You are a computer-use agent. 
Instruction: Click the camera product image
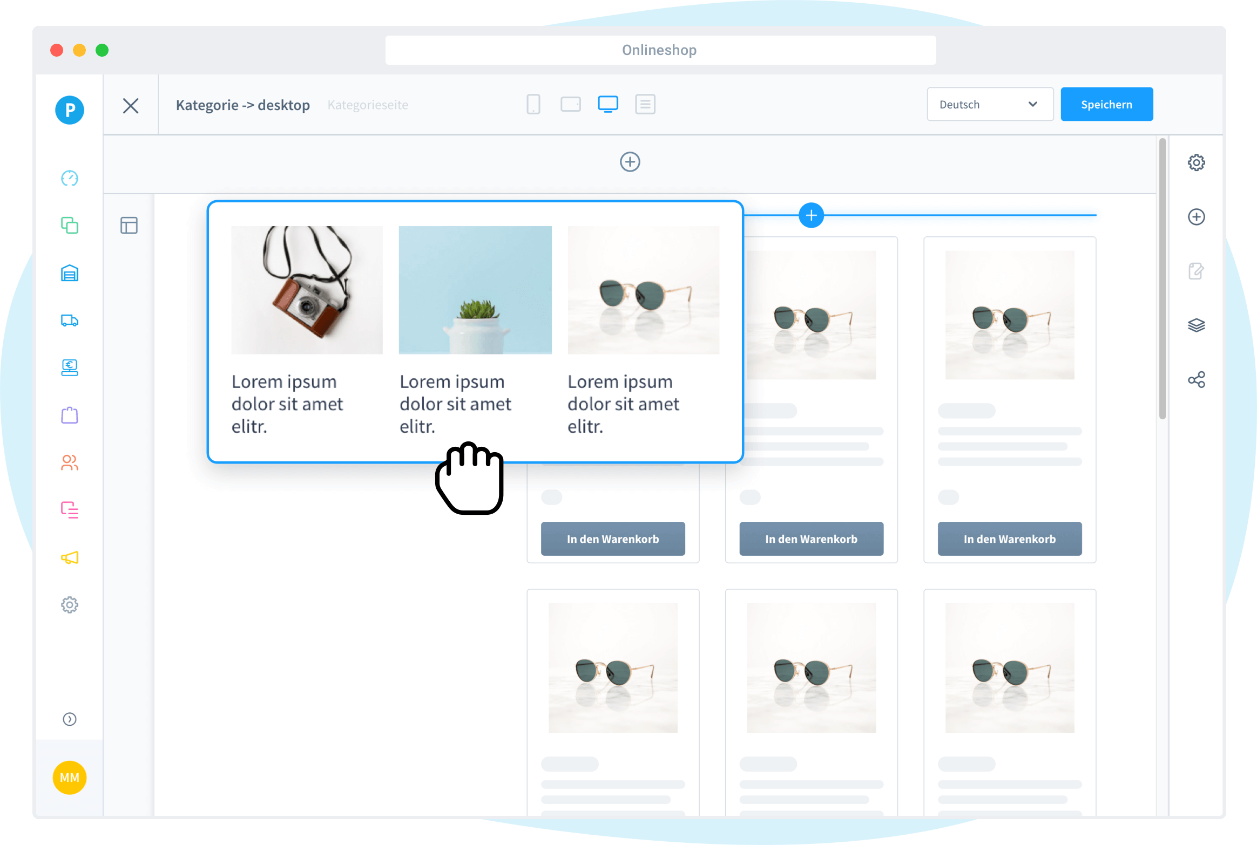pos(307,290)
